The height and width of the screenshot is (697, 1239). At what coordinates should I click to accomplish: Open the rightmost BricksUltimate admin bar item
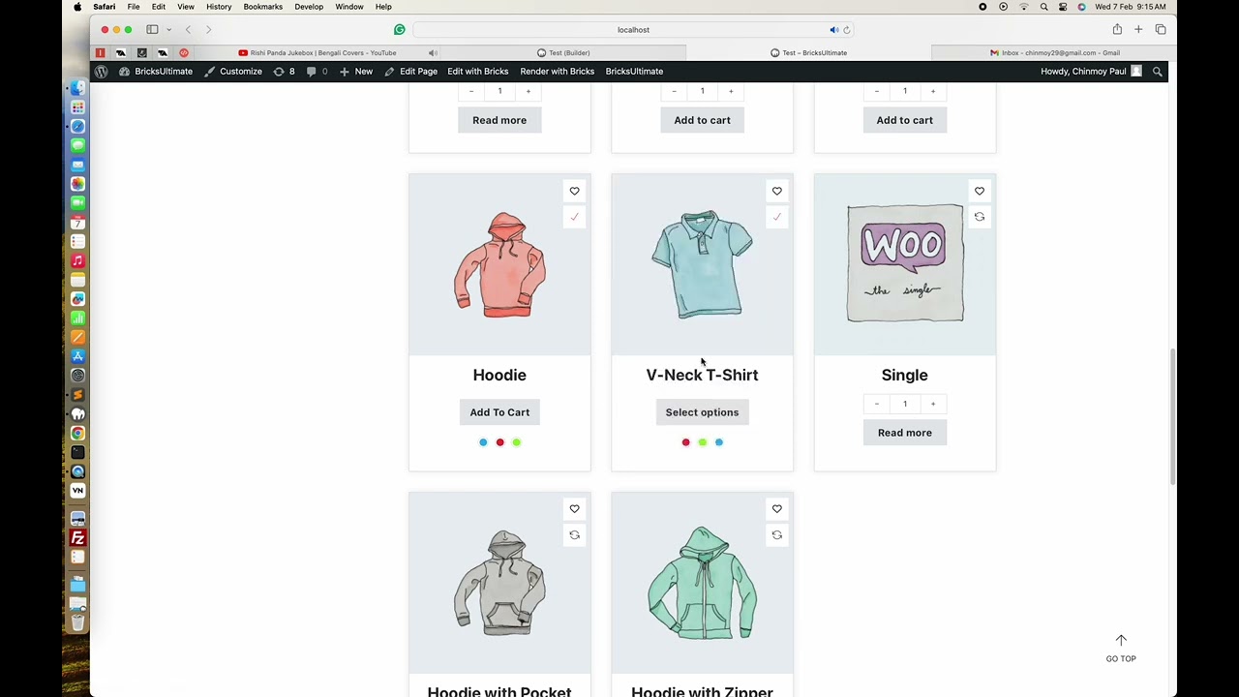(634, 72)
